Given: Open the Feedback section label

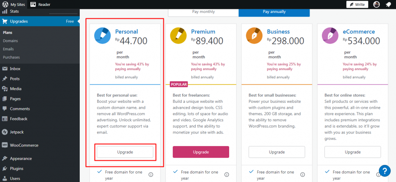Looking at the screenshot, I should tap(19, 119).
